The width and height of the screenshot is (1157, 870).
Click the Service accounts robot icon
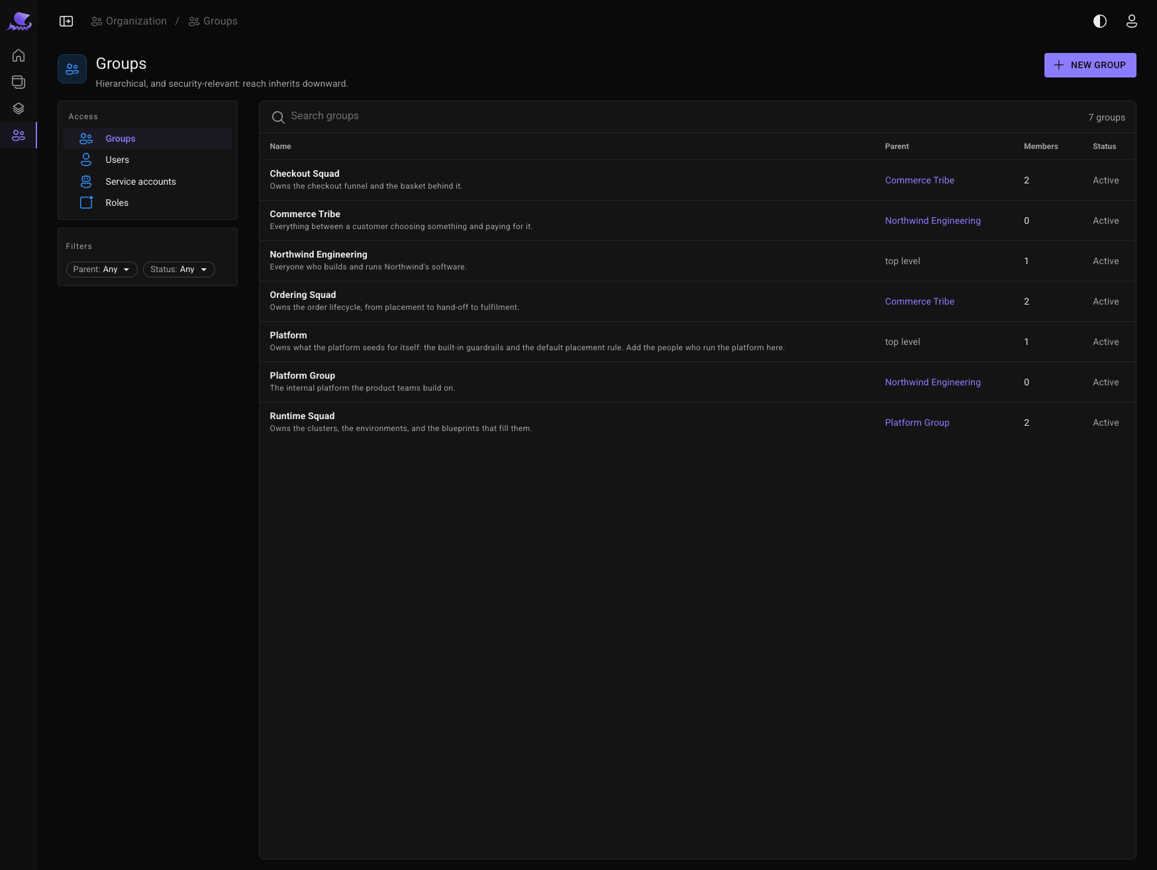(x=86, y=181)
